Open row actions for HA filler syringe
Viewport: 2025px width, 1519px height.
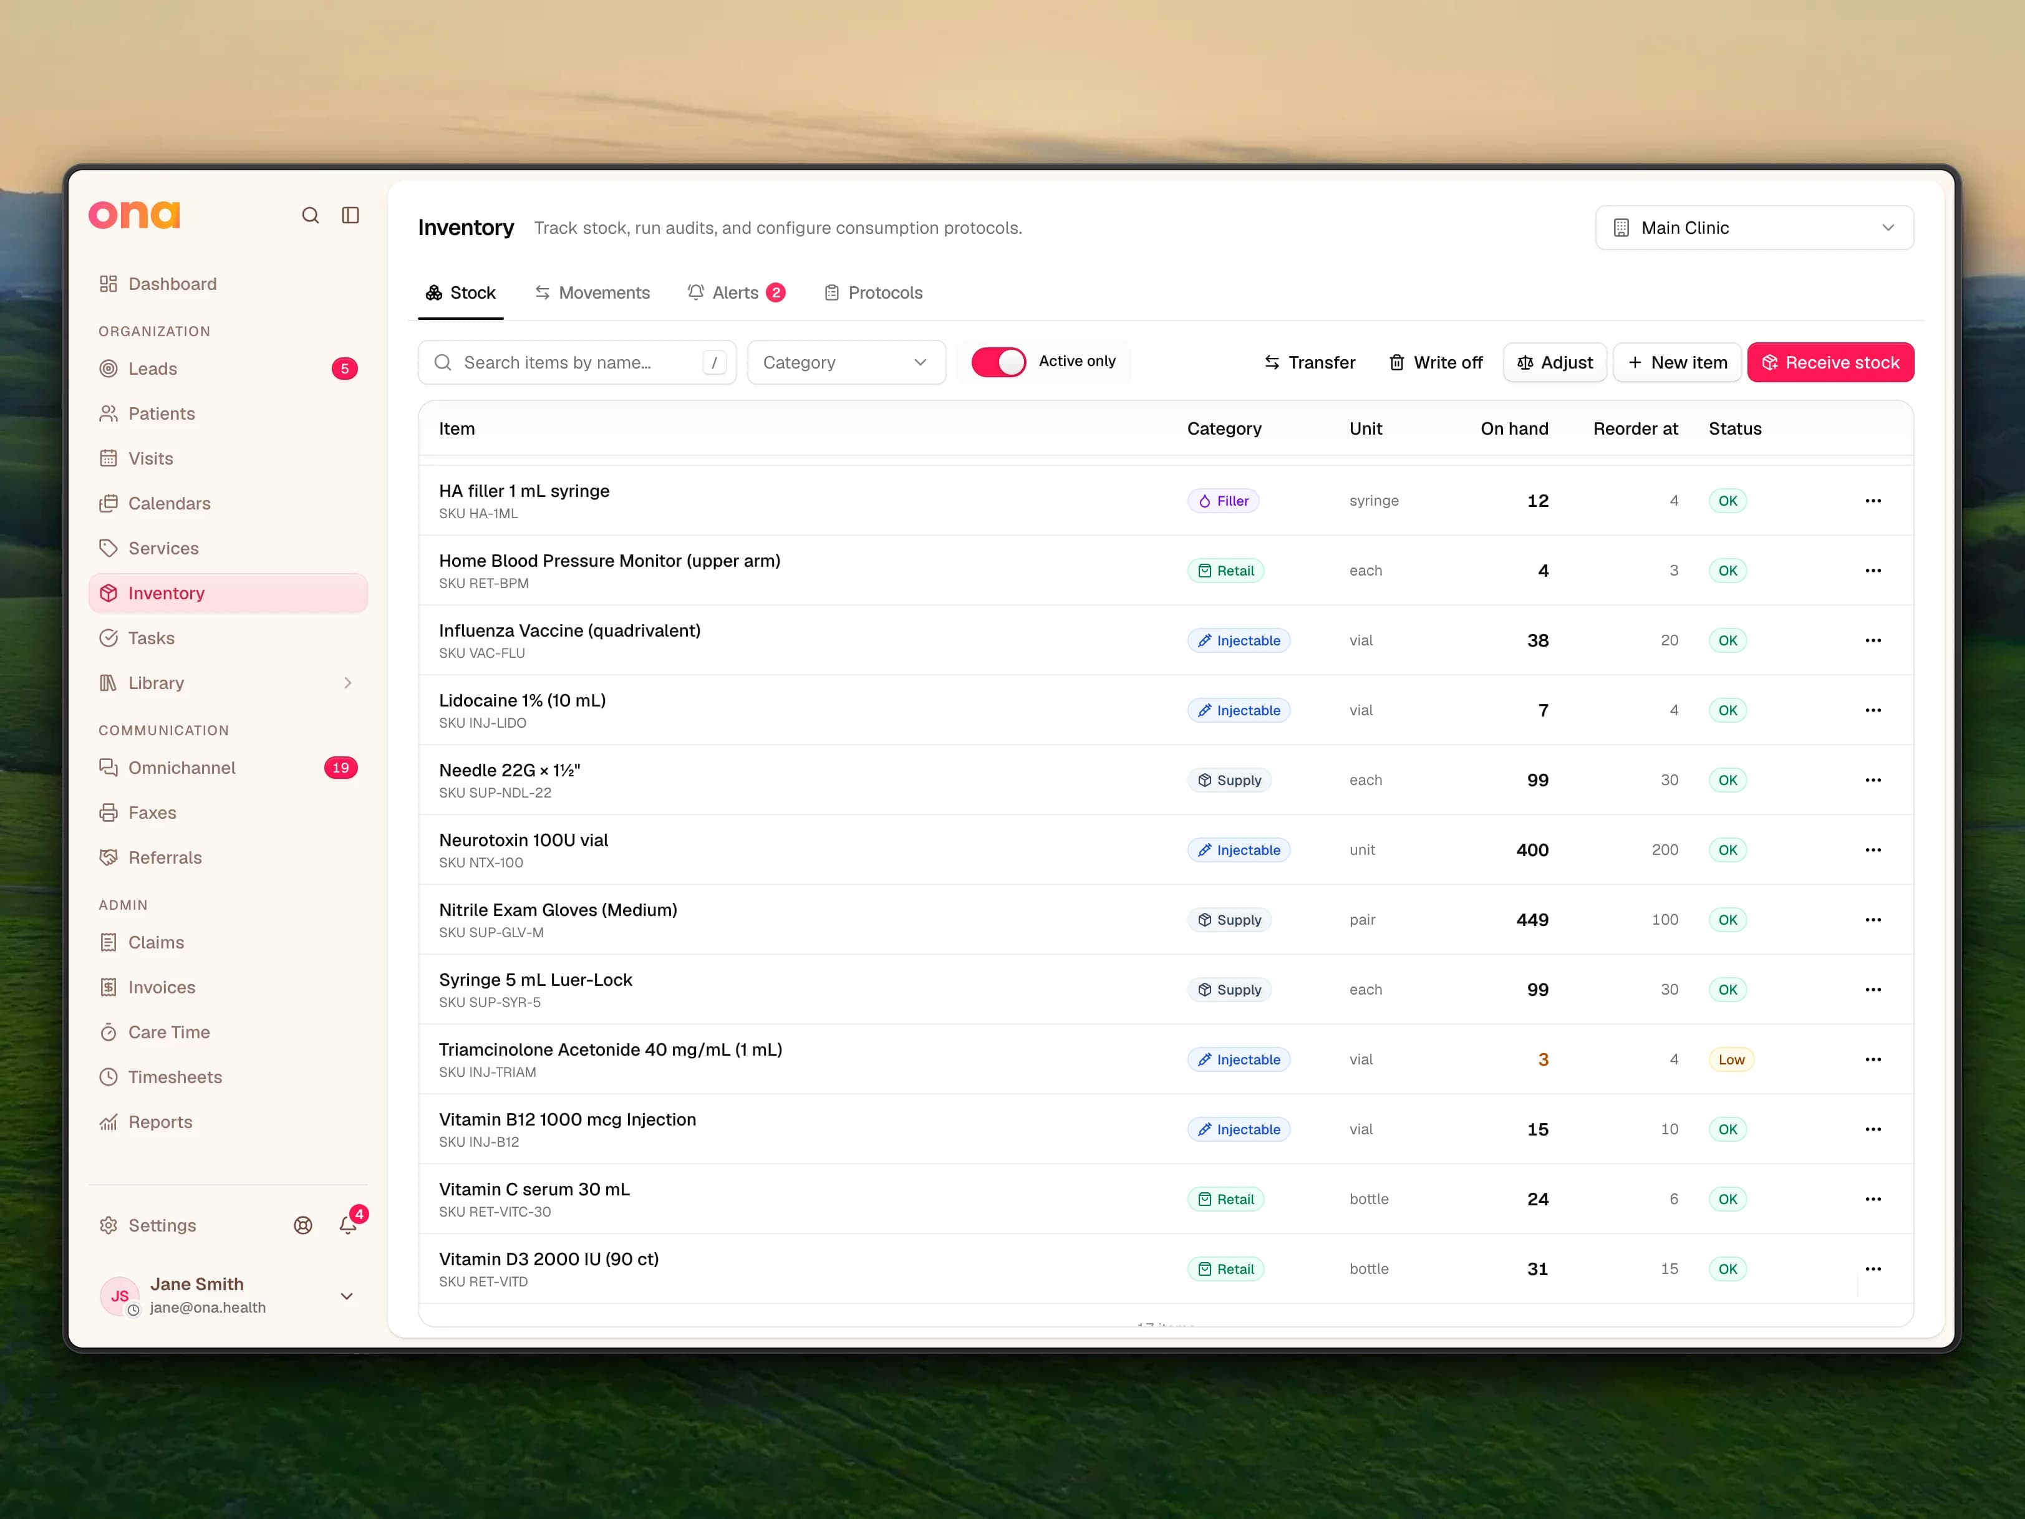coord(1873,501)
